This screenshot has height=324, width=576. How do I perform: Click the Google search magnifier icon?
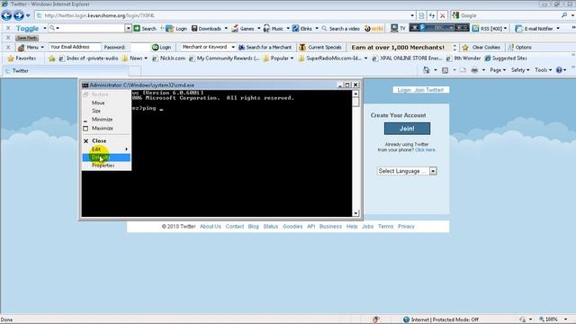click(x=564, y=15)
